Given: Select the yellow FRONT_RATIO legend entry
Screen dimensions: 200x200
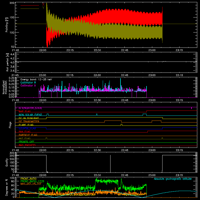Looking at the screenshot, I should pyautogui.click(x=28, y=179).
